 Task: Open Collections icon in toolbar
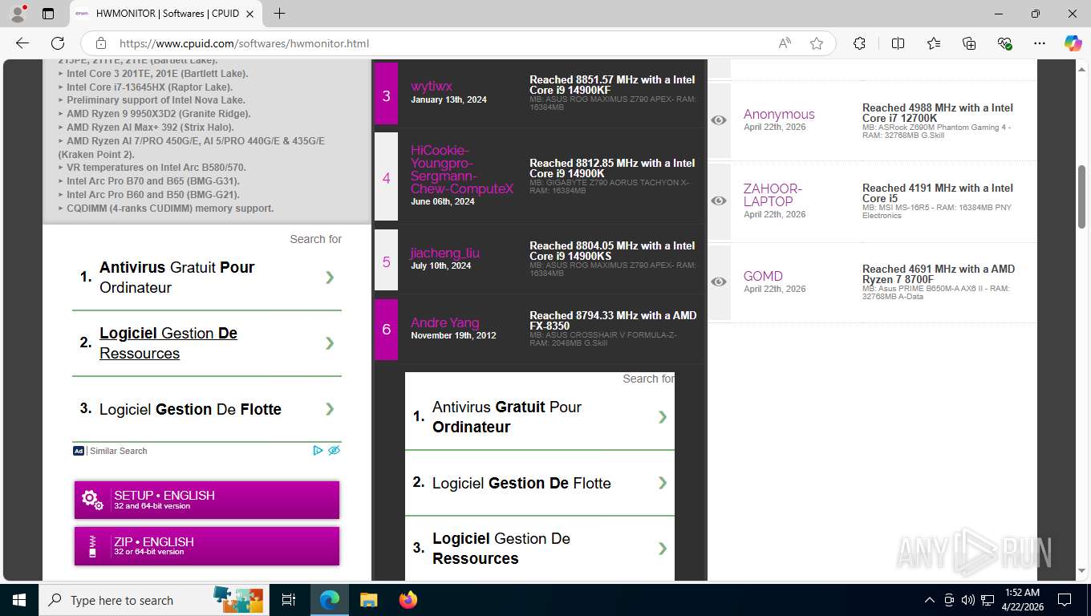pyautogui.click(x=969, y=43)
